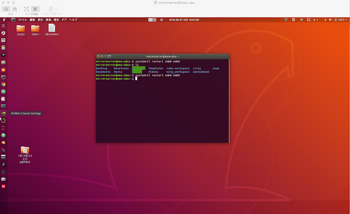Open the volume indicator in the top bar
The image size is (350, 214).
pyautogui.click(x=330, y=20)
